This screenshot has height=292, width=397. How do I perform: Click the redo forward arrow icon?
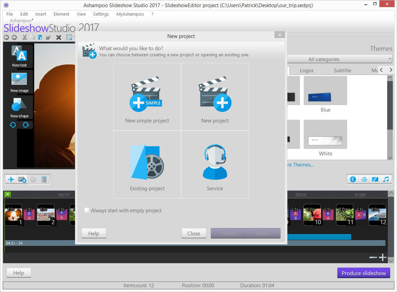15,37
